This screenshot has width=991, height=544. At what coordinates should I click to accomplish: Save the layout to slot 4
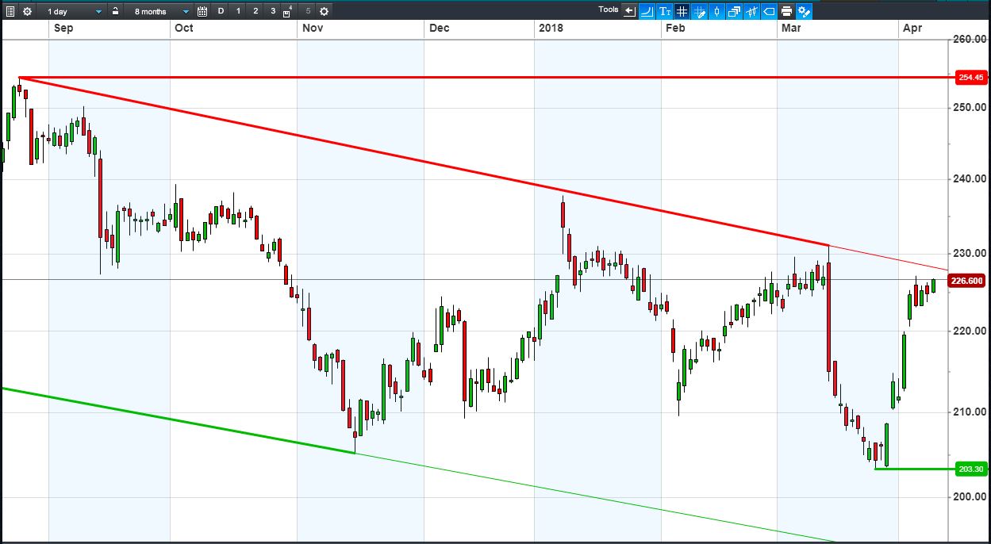pyautogui.click(x=287, y=12)
